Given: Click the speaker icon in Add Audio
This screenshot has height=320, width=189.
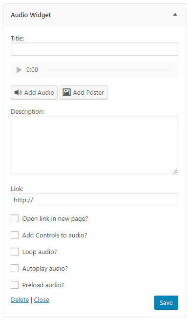Looking at the screenshot, I should (x=18, y=92).
